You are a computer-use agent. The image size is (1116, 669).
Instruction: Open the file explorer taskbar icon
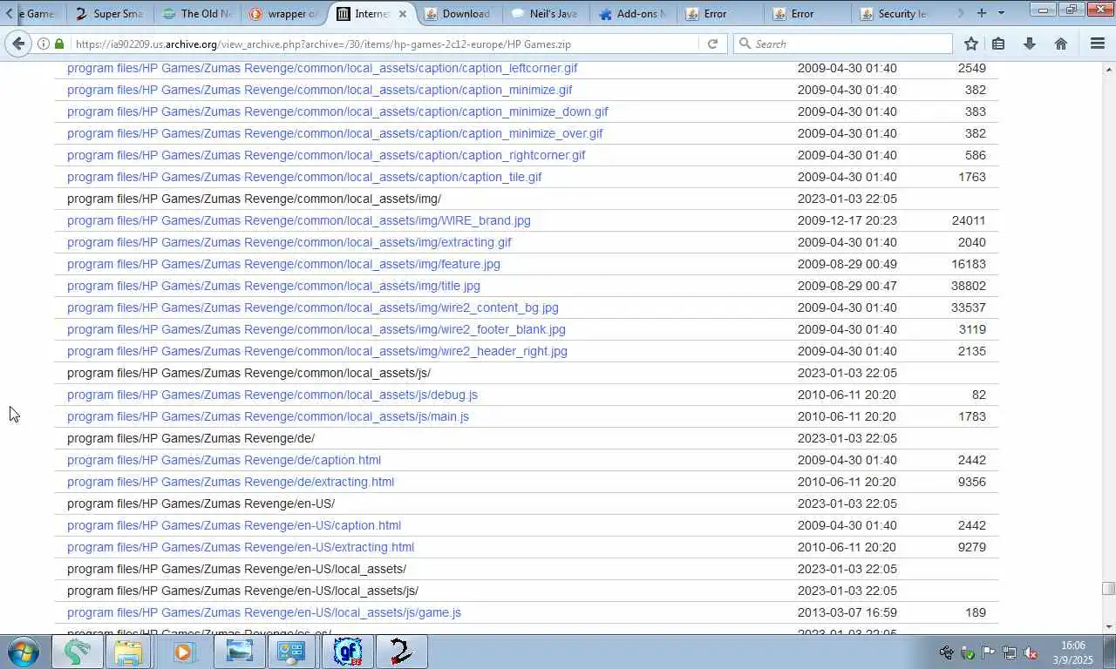[128, 652]
